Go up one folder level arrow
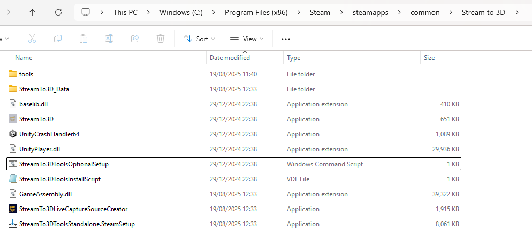532x245 pixels. (32, 12)
